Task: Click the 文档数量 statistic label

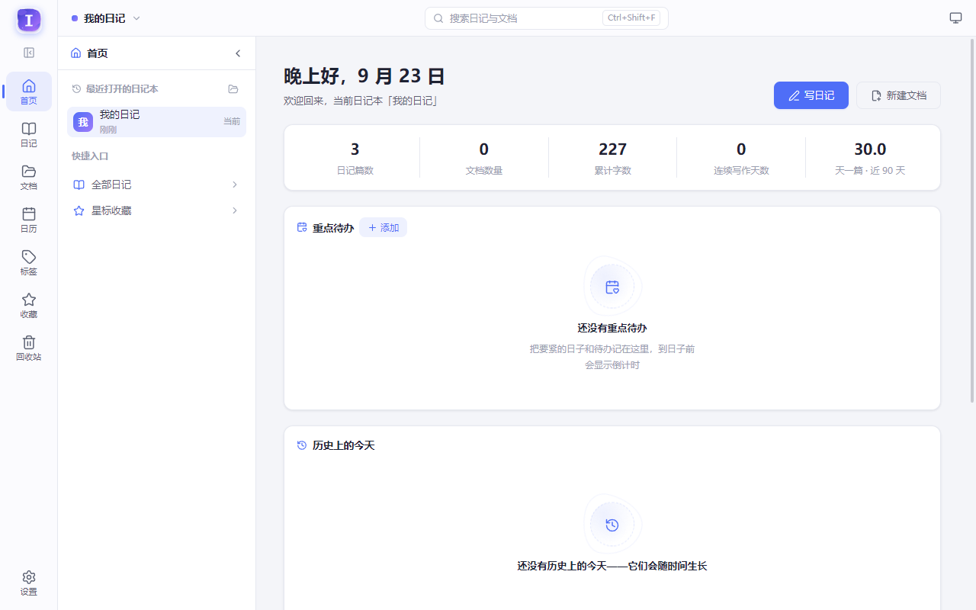Action: pyautogui.click(x=484, y=171)
